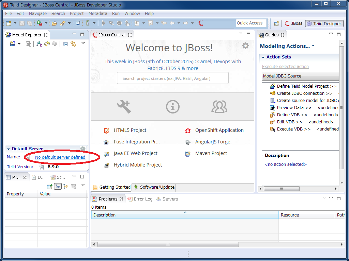
Task: Collapse the Default Server section
Action: tap(9, 149)
